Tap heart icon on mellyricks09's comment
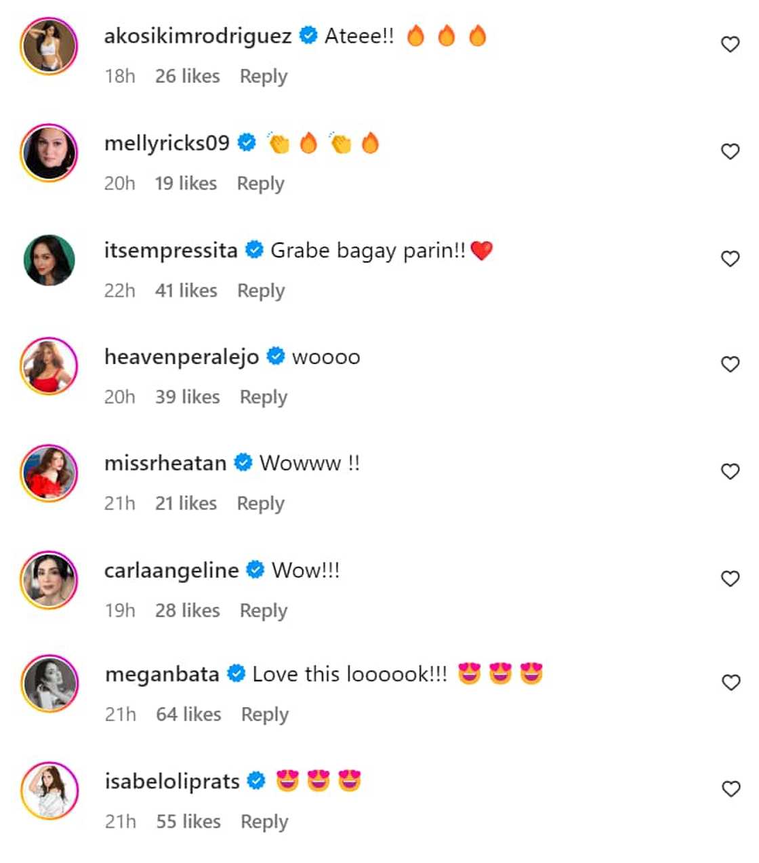 730,152
